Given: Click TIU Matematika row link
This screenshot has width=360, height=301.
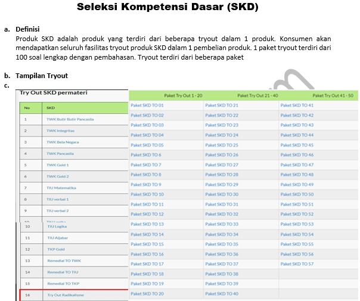Looking at the screenshot, I should pyautogui.click(x=61, y=188).
